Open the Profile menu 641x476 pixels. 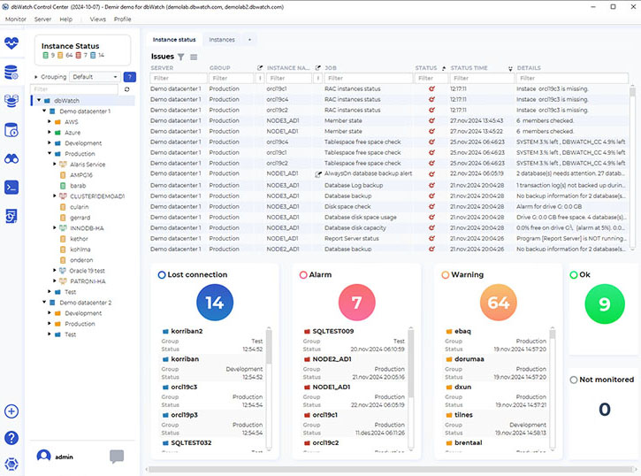pos(122,19)
